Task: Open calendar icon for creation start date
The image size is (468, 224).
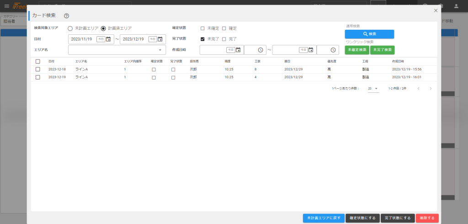Action: point(238,50)
